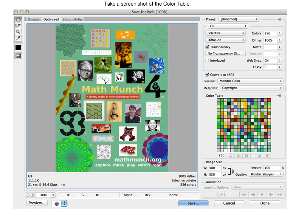Uncheck the Transparency checkbox
This screenshot has width=296, height=212.
tap(207, 47)
